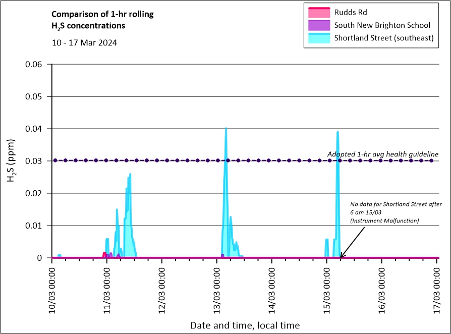Click the Shortland Street cyan legend swatch
The image size is (451, 334).
pyautogui.click(x=318, y=38)
